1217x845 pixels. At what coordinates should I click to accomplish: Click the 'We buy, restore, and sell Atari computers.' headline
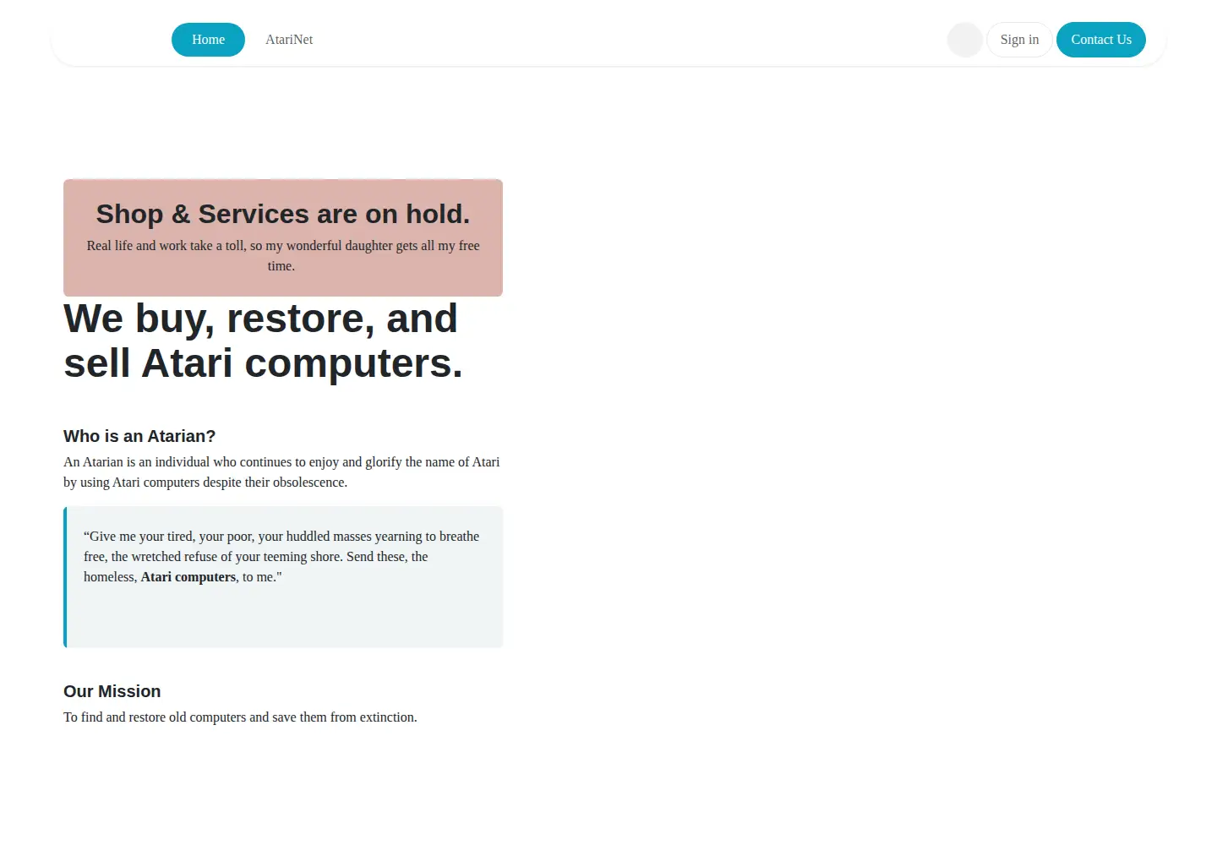click(263, 341)
